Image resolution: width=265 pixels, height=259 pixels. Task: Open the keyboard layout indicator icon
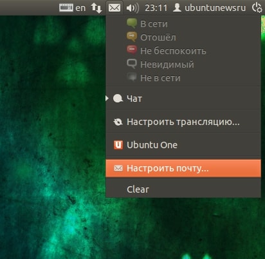(x=66, y=8)
